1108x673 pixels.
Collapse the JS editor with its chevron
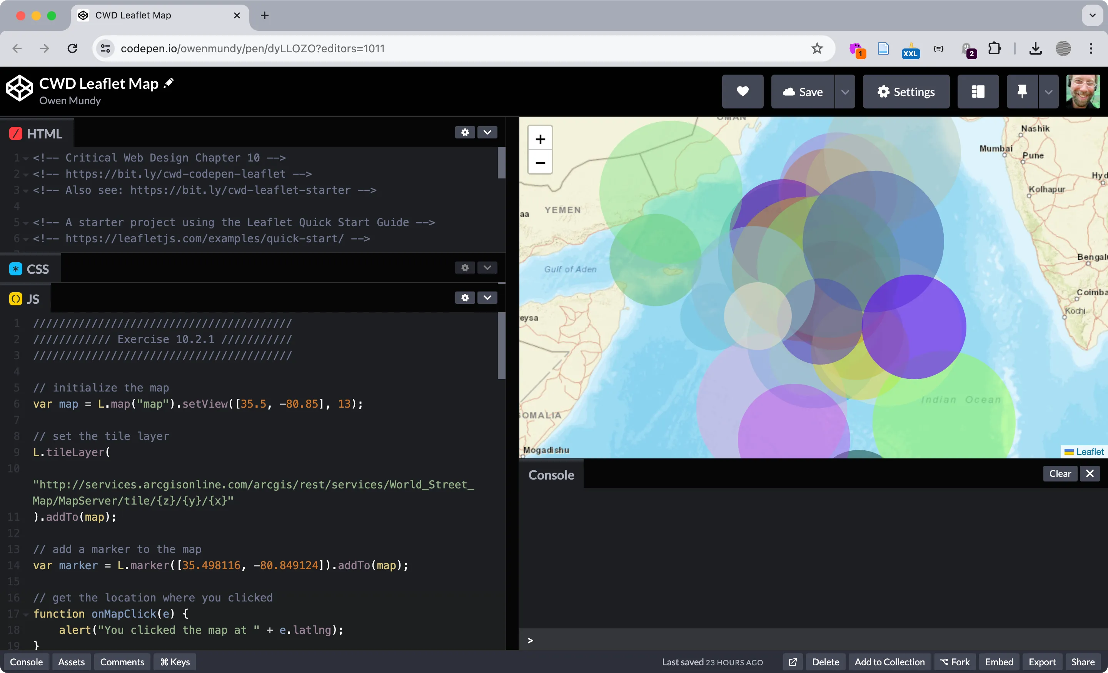coord(487,297)
